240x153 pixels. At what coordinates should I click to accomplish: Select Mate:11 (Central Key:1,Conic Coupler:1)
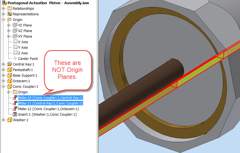click(51, 103)
